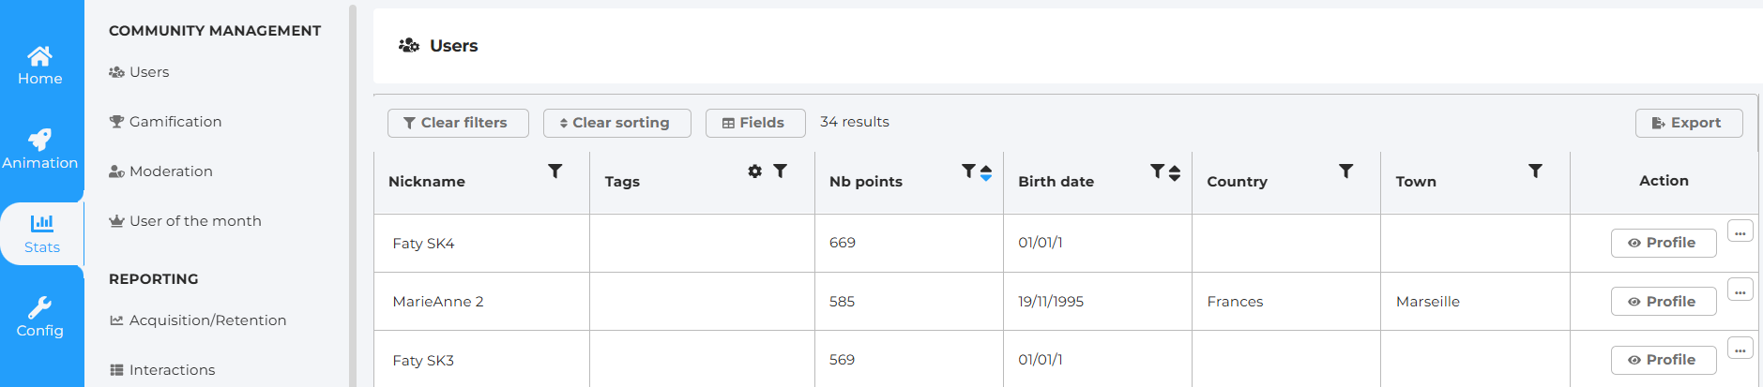Go to Acquisition/Retention report
The height and width of the screenshot is (387, 1763).
click(x=207, y=320)
